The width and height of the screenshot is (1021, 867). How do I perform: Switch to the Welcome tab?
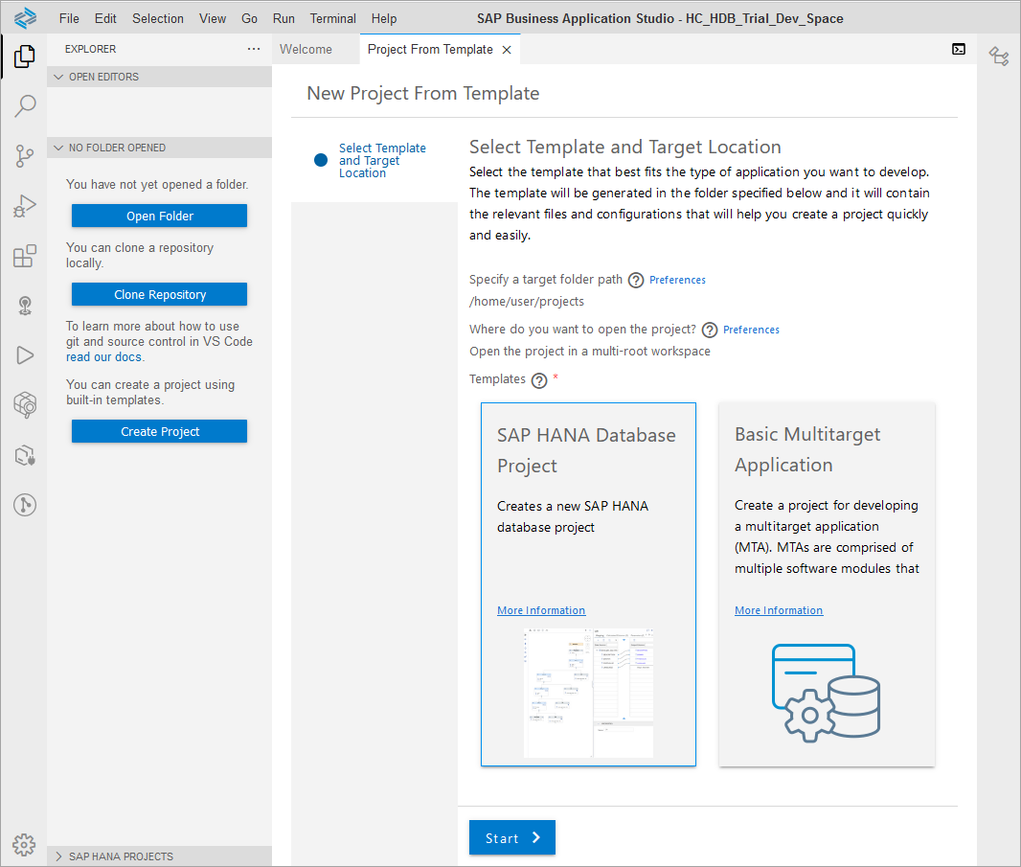pos(306,50)
